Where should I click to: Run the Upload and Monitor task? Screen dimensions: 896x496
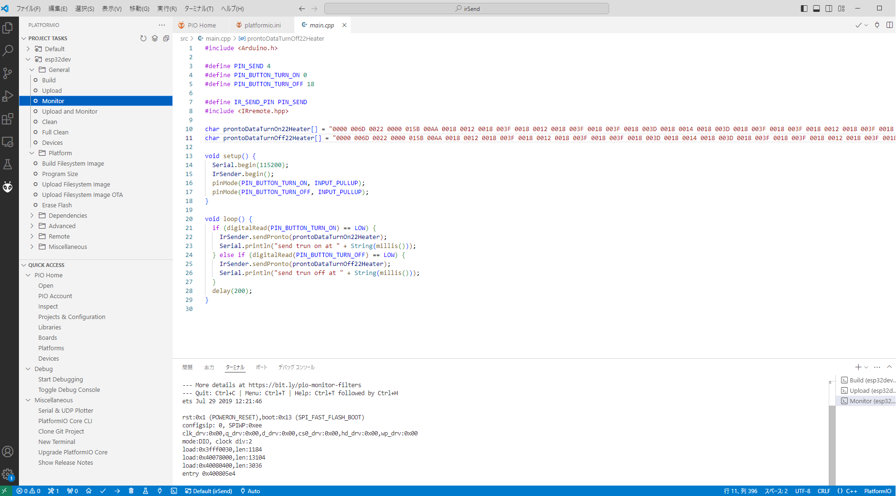[70, 111]
